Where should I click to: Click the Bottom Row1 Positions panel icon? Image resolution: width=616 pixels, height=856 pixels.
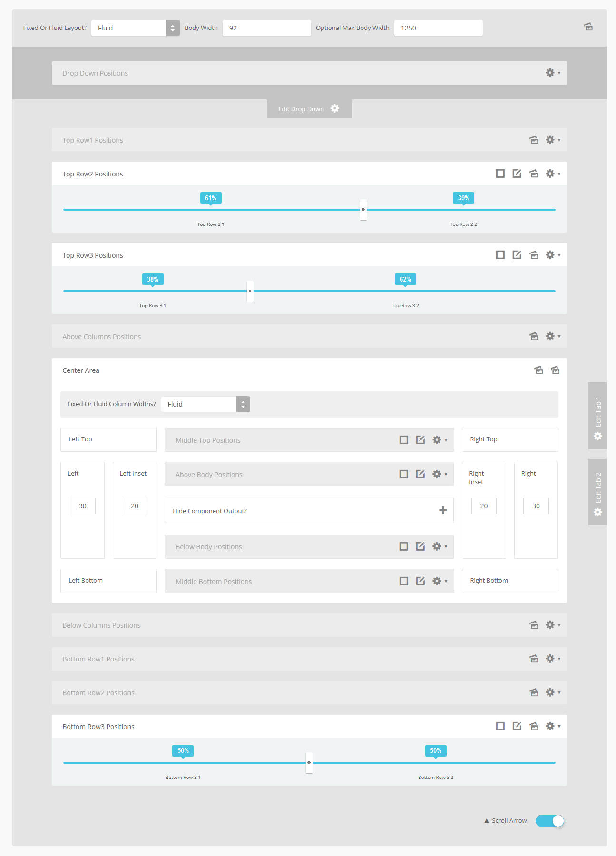point(534,659)
